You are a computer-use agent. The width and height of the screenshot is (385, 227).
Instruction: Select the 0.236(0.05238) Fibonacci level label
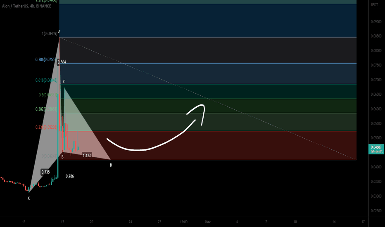click(46, 127)
